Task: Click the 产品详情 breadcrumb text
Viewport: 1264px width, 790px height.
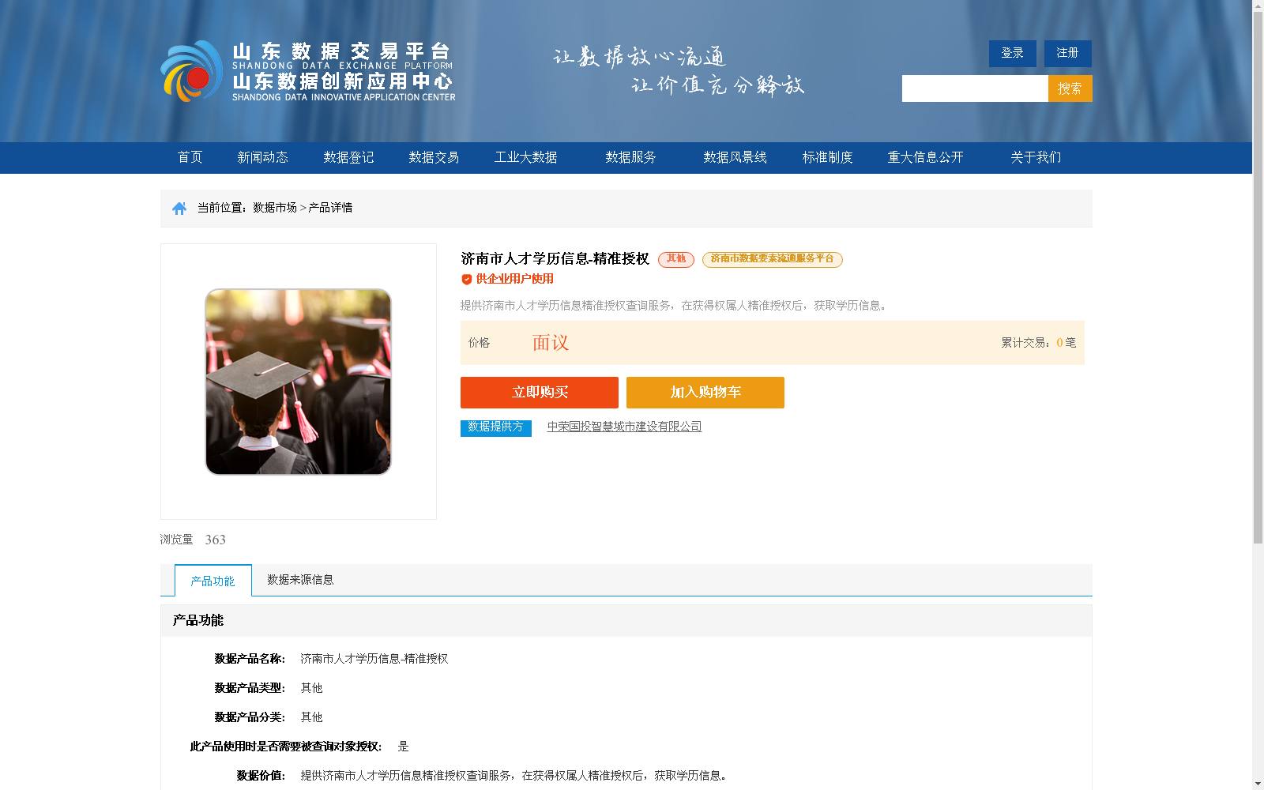Action: (x=330, y=208)
